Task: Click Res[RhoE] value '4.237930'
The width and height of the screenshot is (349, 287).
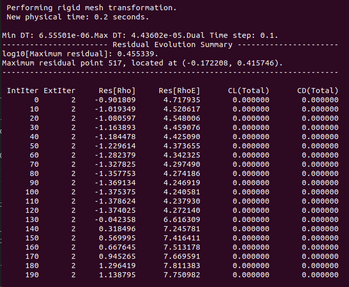Action: (182, 201)
